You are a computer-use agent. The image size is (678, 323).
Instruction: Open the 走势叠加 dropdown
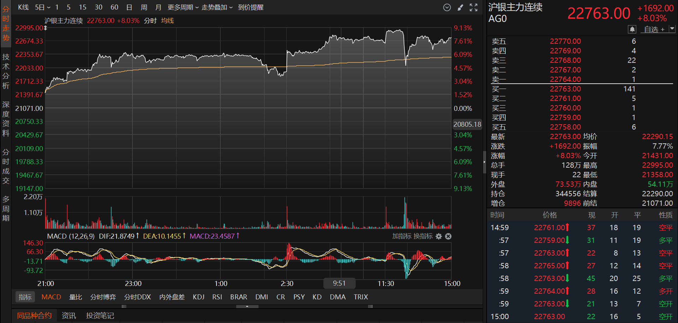tap(217, 7)
